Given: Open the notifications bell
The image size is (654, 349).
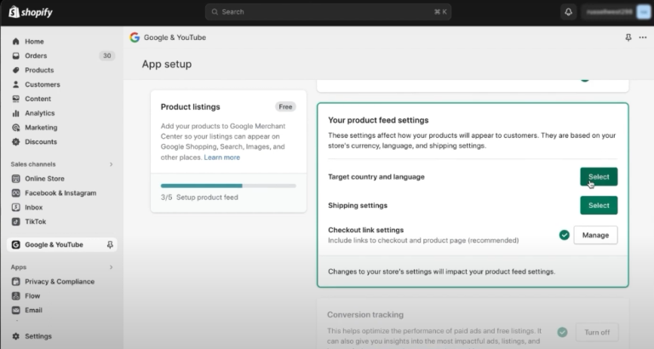Looking at the screenshot, I should tap(568, 12).
